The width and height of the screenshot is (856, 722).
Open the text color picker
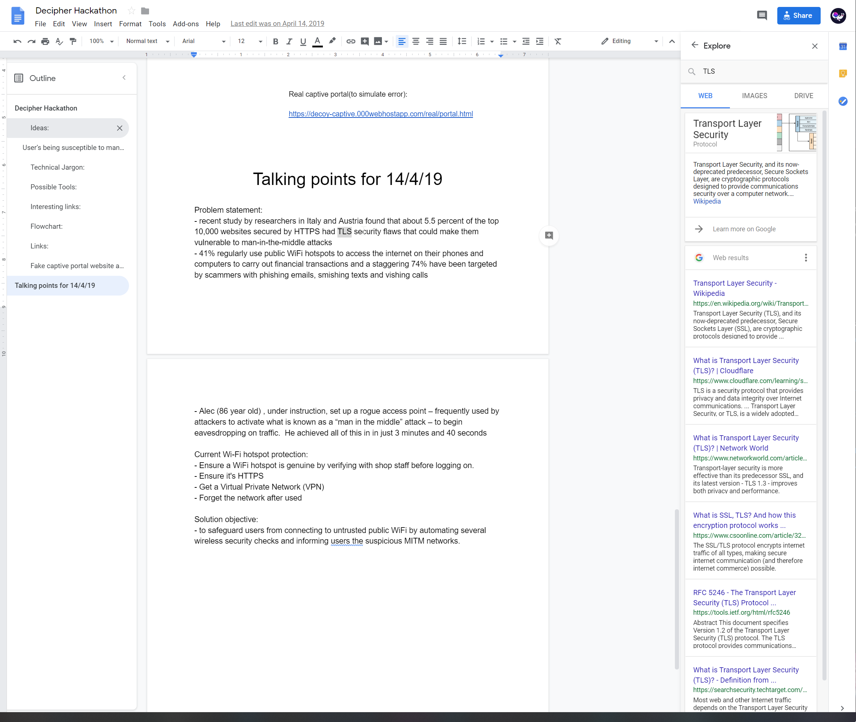coord(317,41)
